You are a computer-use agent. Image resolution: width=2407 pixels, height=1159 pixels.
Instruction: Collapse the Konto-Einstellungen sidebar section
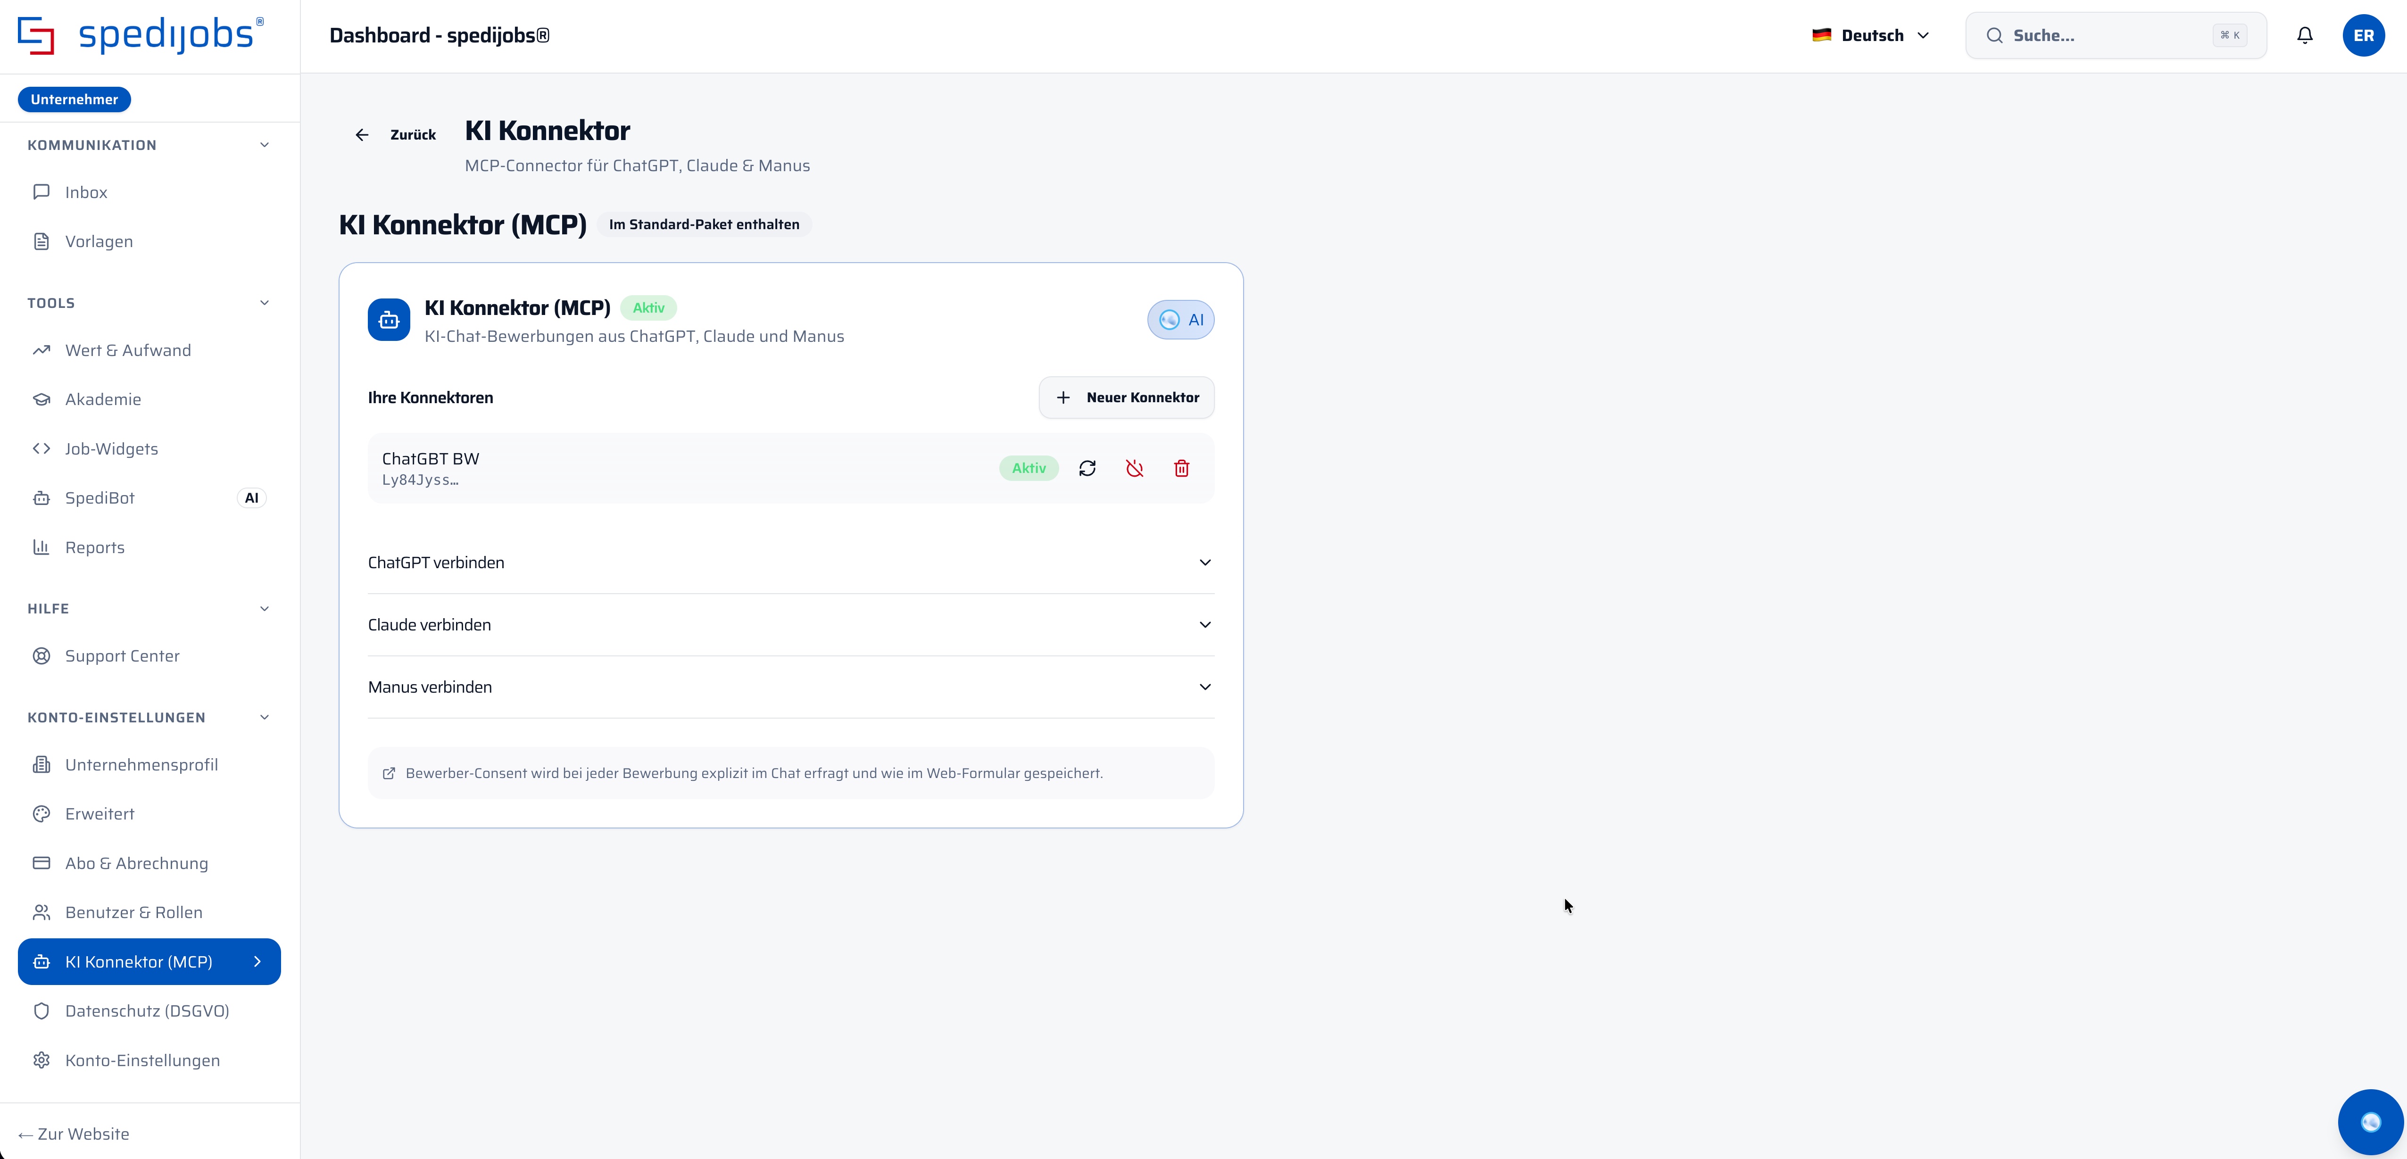(x=149, y=717)
